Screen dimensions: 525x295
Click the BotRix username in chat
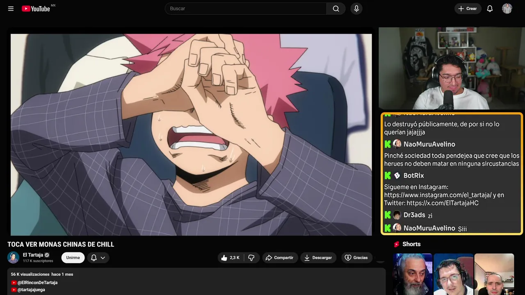coord(413,176)
